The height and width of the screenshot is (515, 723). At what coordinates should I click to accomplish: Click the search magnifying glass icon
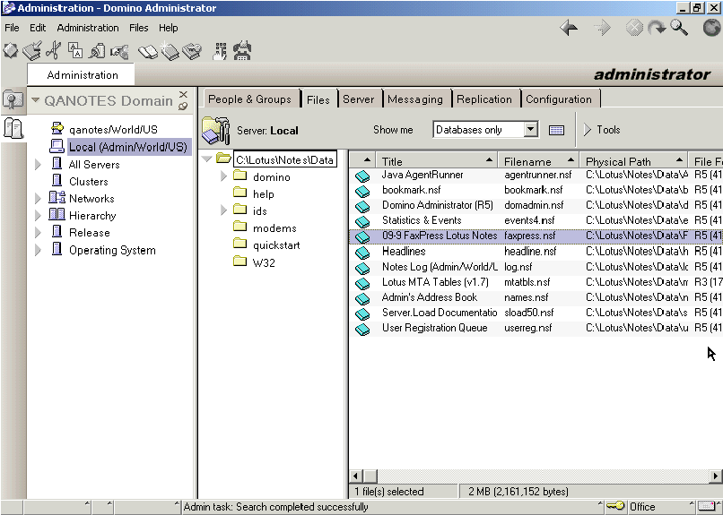679,29
